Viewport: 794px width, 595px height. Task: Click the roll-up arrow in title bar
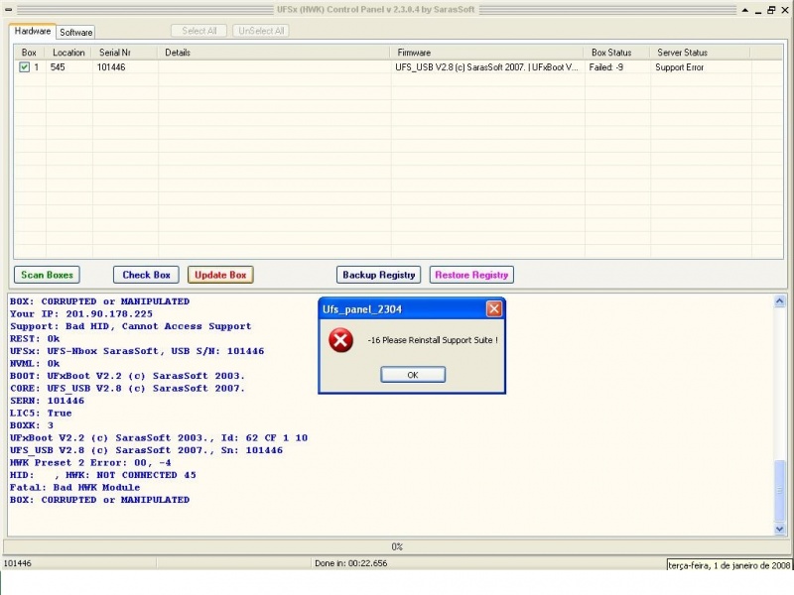(x=745, y=10)
